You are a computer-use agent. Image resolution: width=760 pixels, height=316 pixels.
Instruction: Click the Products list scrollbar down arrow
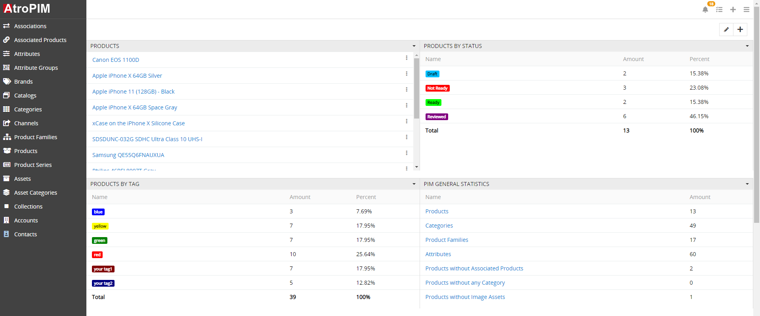coord(416,167)
